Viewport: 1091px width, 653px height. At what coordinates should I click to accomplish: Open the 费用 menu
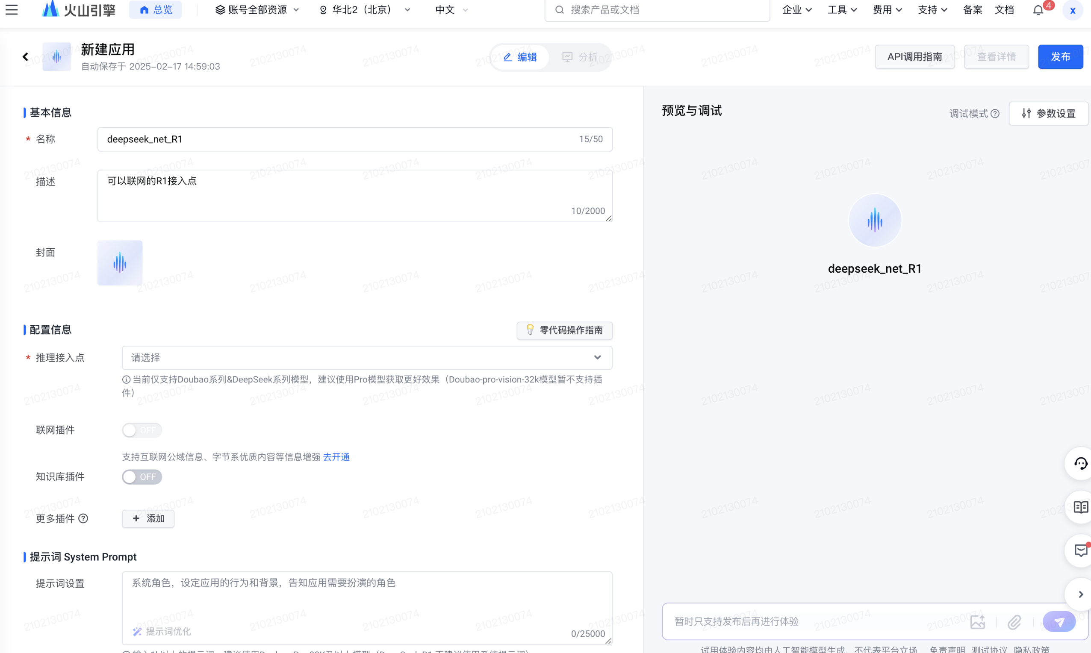click(x=887, y=10)
